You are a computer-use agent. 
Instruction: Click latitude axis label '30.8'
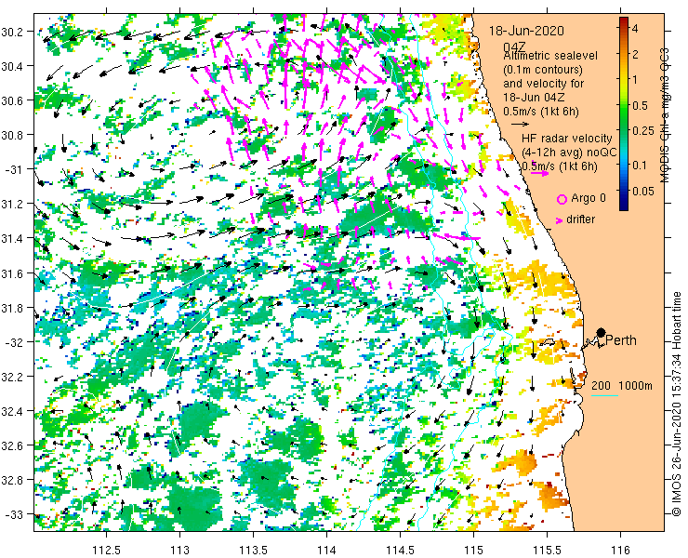pos(11,135)
